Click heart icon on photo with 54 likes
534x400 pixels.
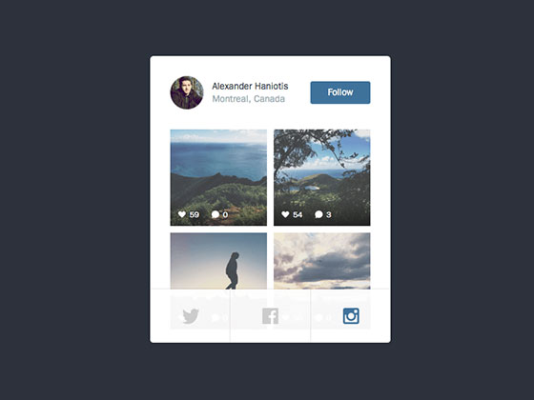285,214
